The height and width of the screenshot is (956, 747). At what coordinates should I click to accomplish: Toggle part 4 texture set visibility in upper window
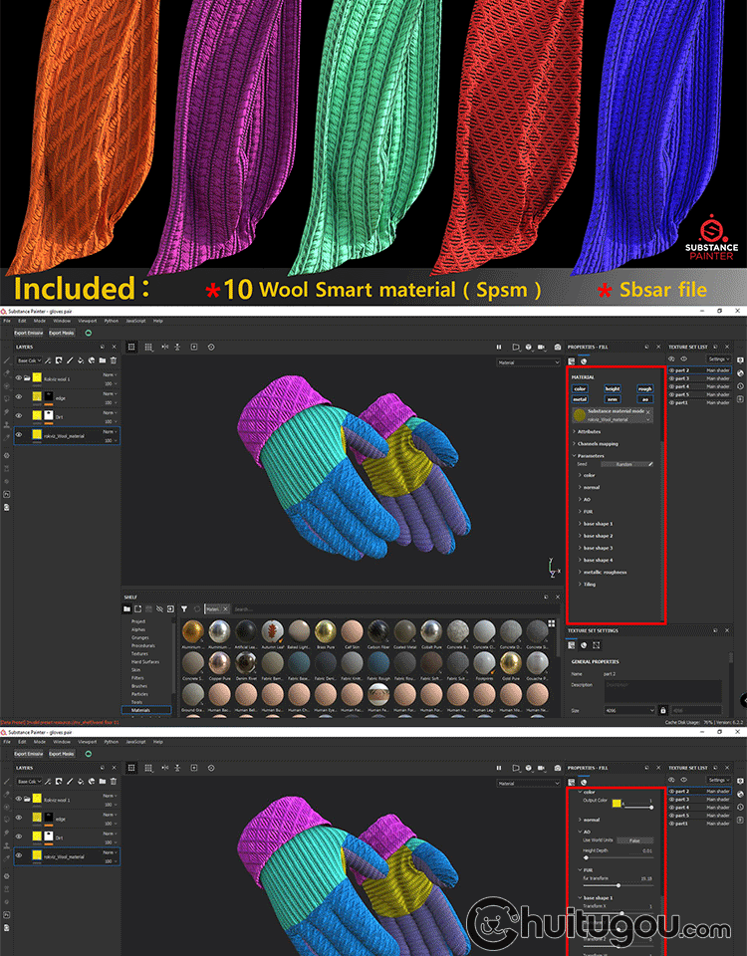click(672, 386)
